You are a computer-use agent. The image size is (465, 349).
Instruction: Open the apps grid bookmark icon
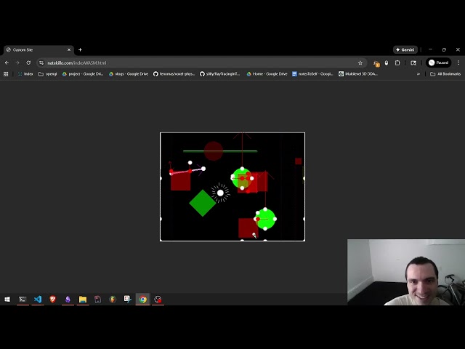pyautogui.click(x=6, y=74)
